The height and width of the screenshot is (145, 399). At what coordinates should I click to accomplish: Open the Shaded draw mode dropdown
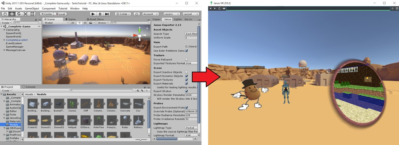tap(56, 23)
